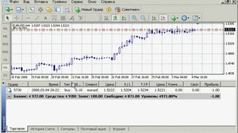Screen dimensions: 238x133
Task: Select order row 5730
Action: coord(113,90)
